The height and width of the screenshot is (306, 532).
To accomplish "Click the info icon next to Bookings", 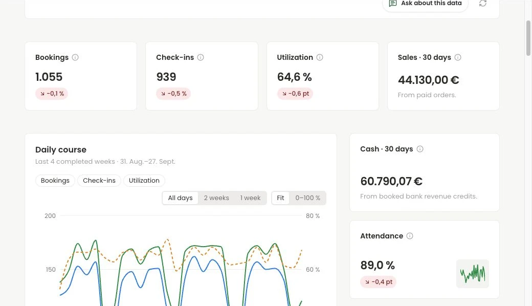I will point(75,57).
